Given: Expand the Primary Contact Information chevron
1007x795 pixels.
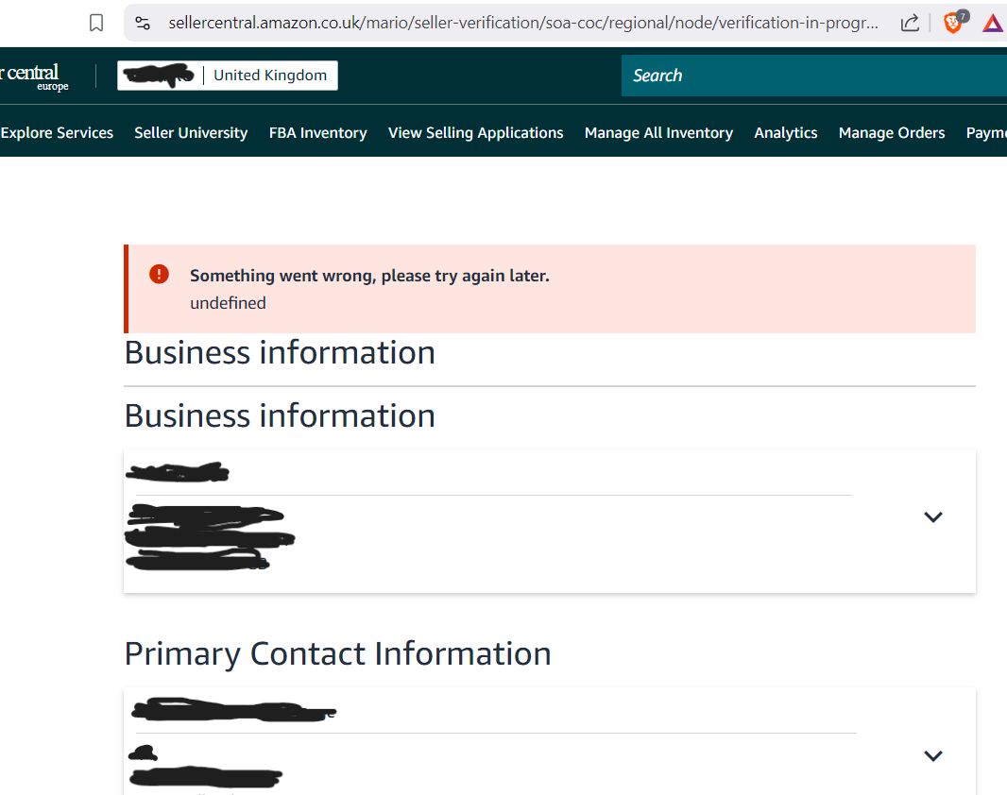Looking at the screenshot, I should tap(932, 755).
